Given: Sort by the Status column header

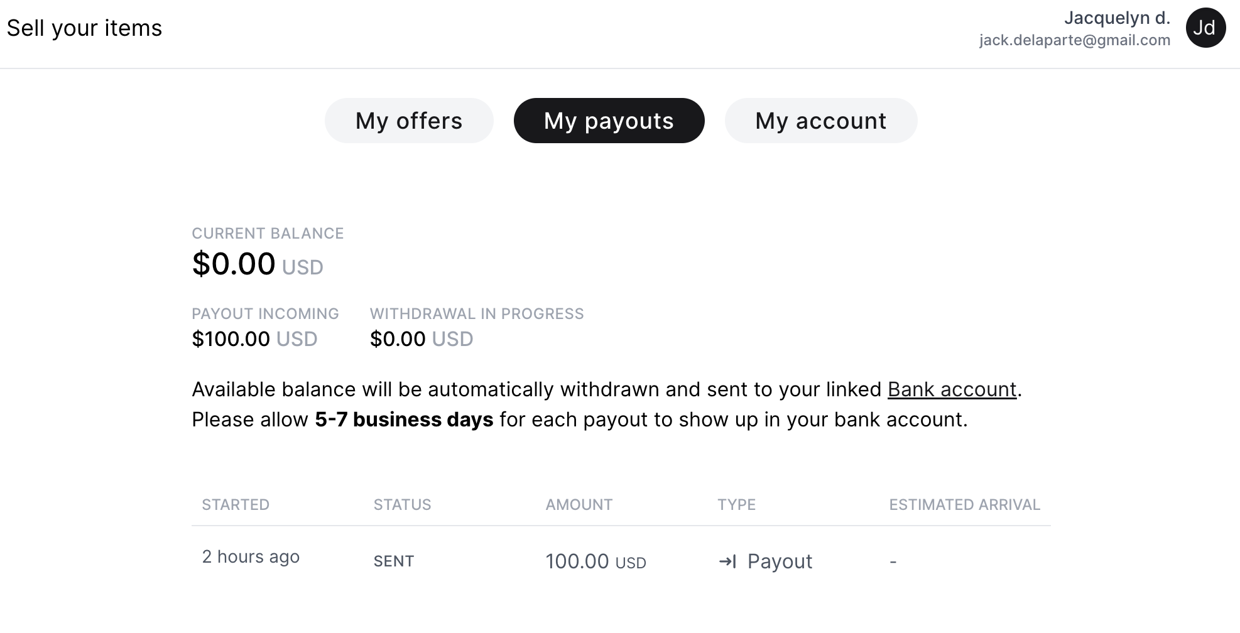Looking at the screenshot, I should (402, 505).
